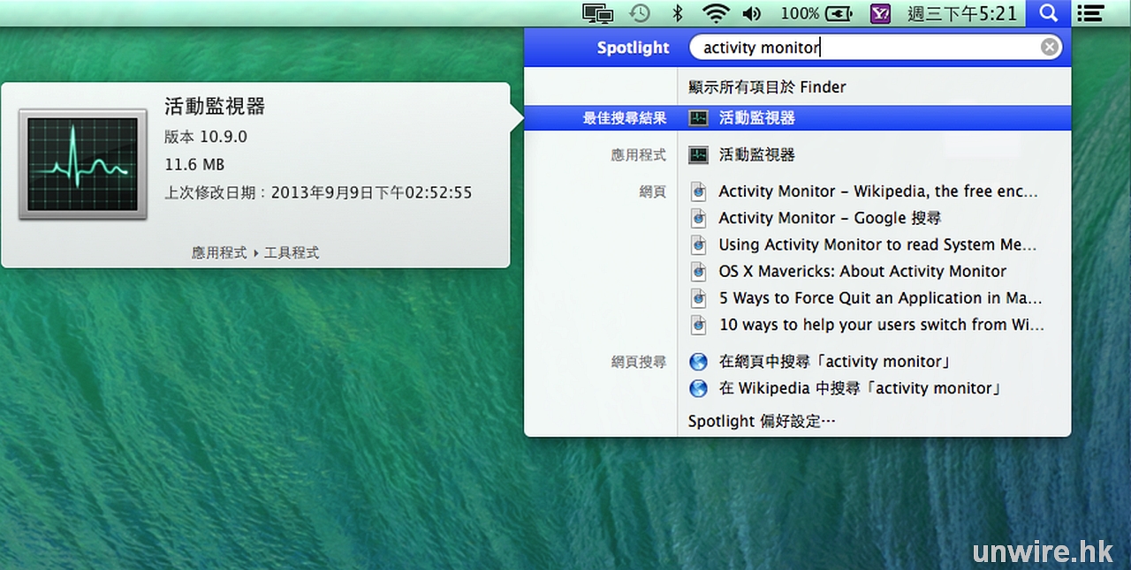
Task: Click inside the Spotlight search text field
Action: (x=866, y=48)
